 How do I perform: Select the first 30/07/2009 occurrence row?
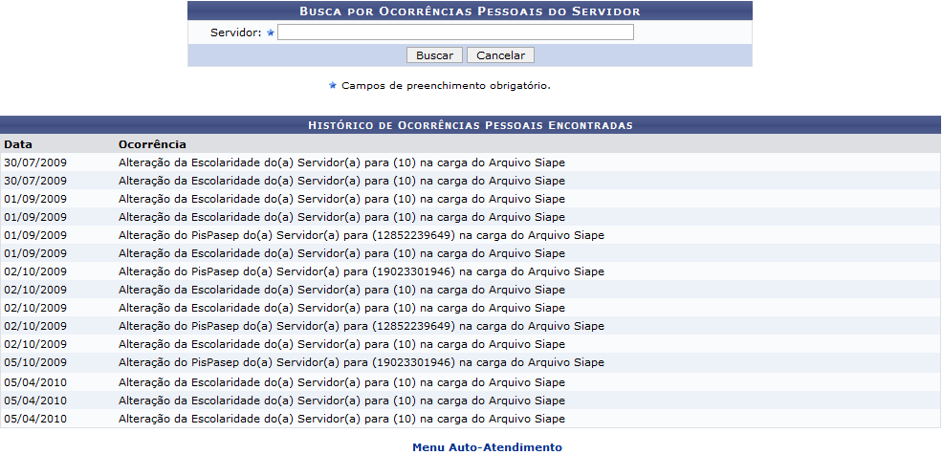click(x=341, y=162)
